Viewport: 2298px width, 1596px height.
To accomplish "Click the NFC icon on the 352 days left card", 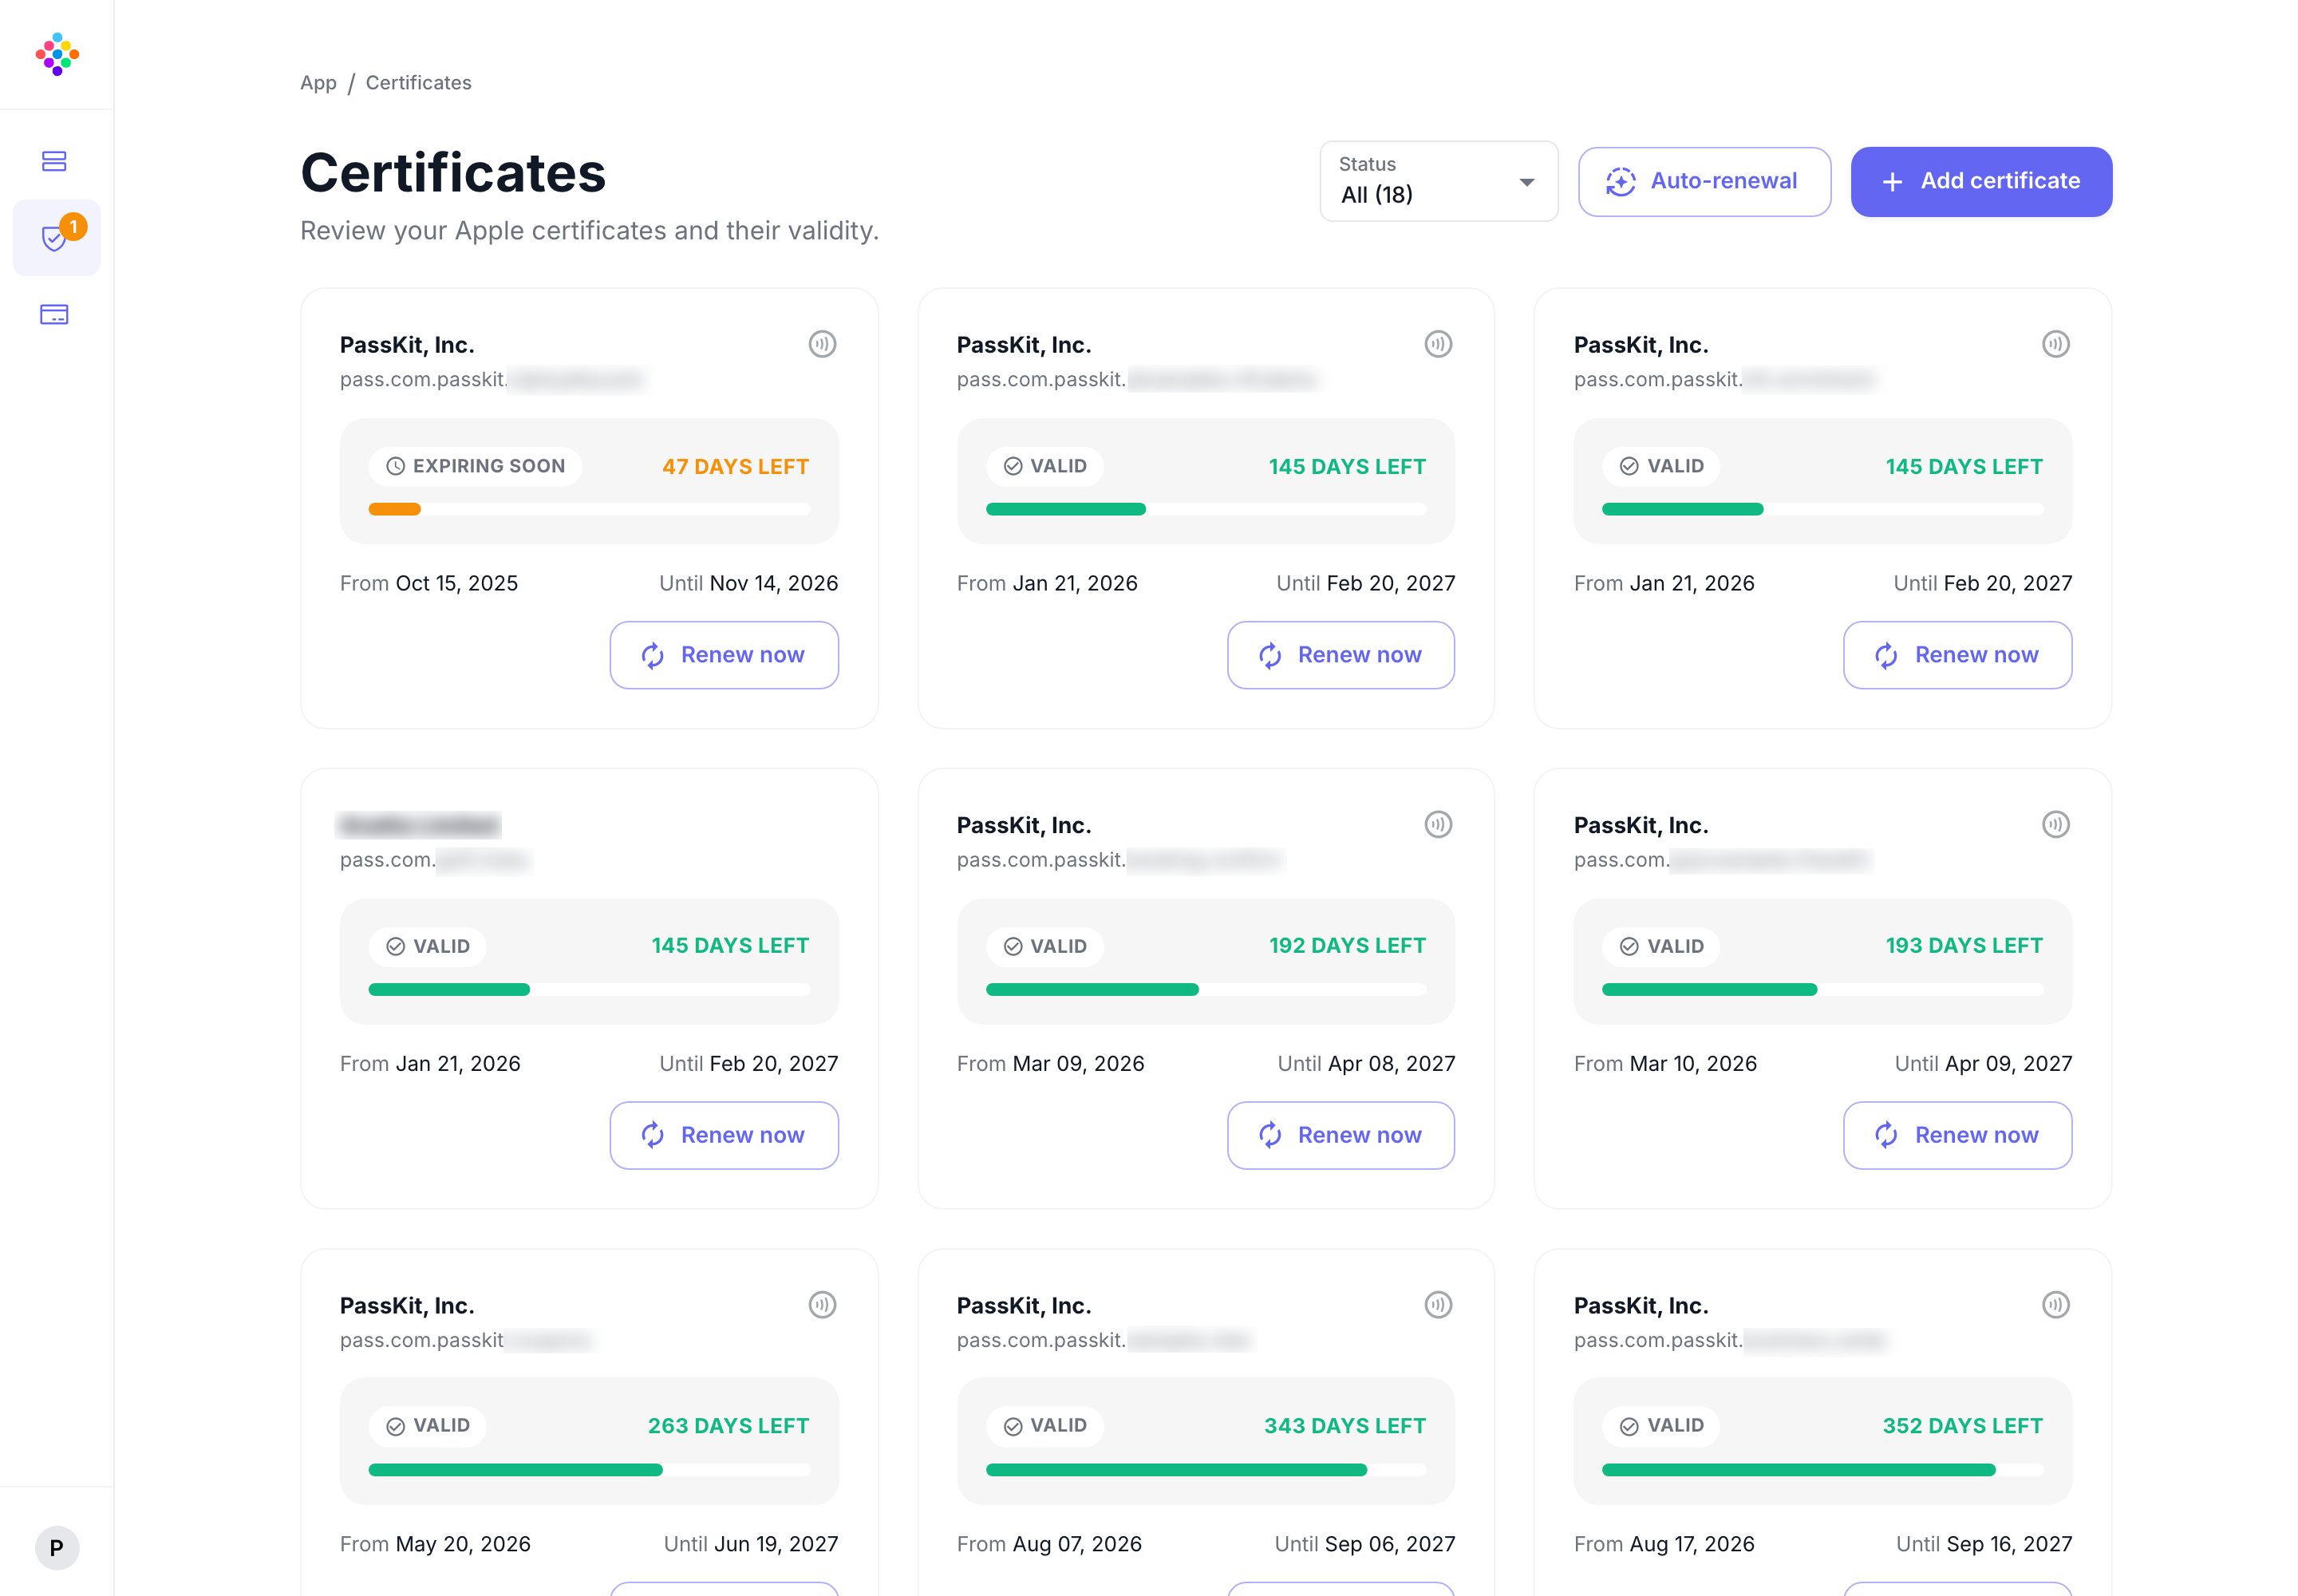I will 2055,1304.
